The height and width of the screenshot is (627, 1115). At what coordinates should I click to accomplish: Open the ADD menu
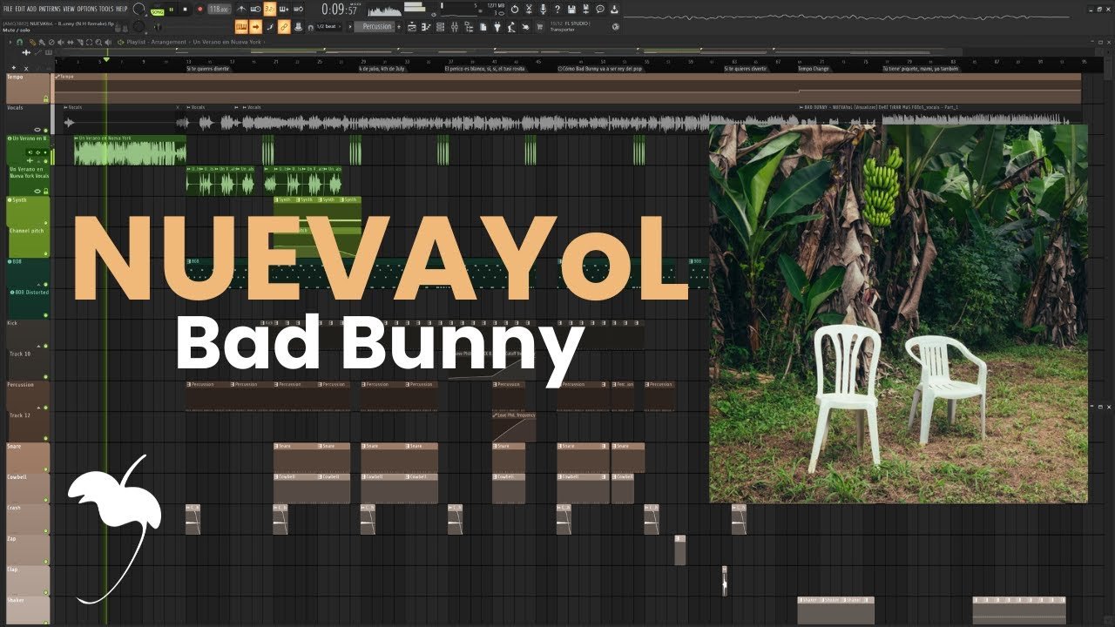(32, 9)
